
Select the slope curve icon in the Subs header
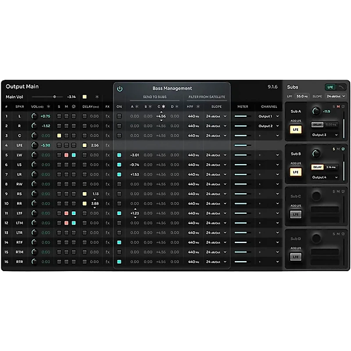[341, 87]
